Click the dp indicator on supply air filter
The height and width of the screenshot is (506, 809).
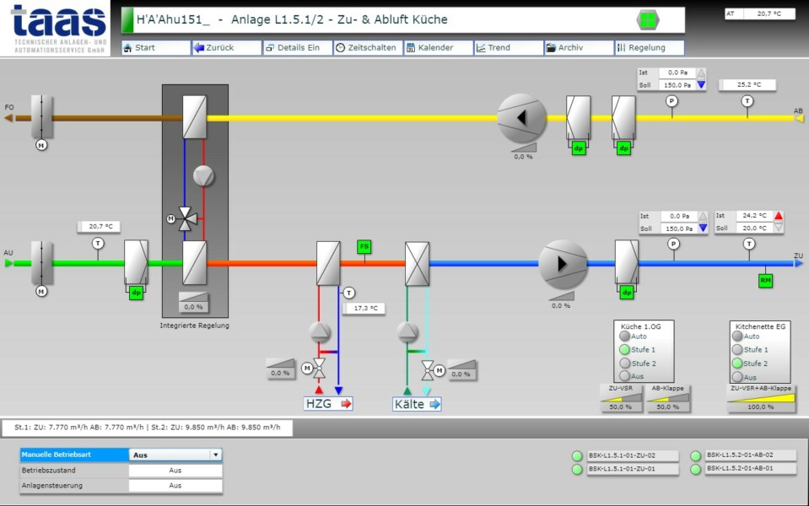click(x=626, y=293)
